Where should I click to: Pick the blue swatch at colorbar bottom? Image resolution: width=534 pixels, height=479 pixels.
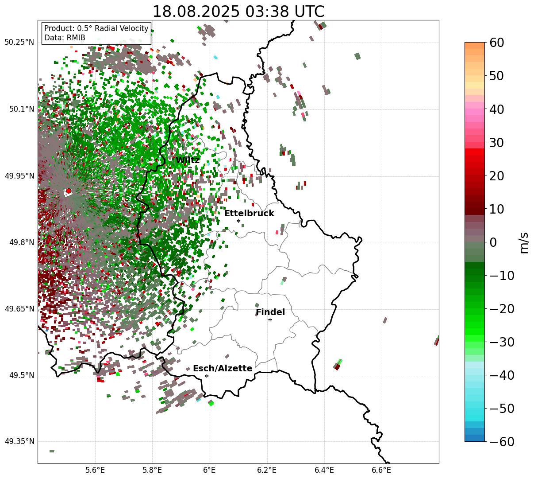pyautogui.click(x=475, y=438)
